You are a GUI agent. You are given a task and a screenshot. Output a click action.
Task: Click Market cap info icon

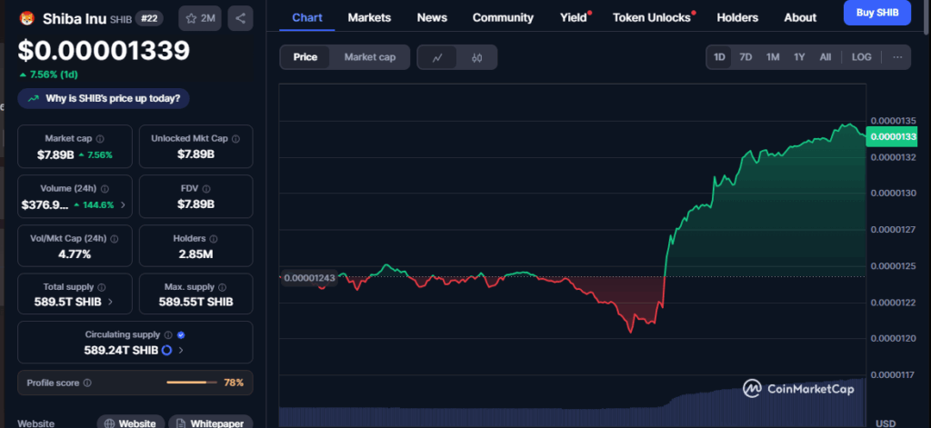click(100, 139)
